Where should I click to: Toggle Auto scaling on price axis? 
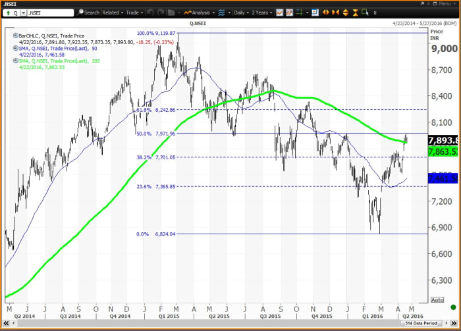(437, 300)
